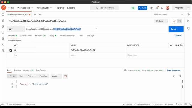The image size is (192, 108).
Task: Click the capture requests satellite icon in header
Action: 151,8
